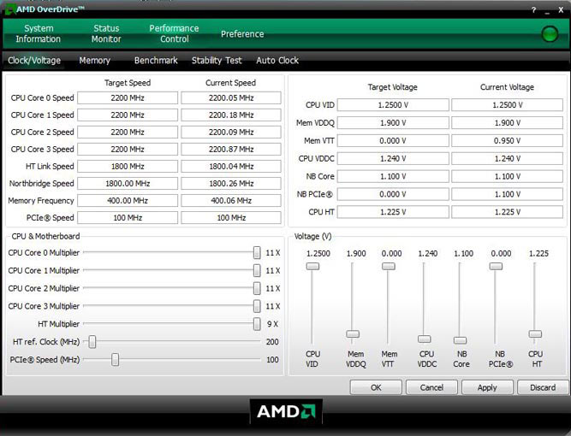Discard the pending changes
This screenshot has width=571, height=436.
pyautogui.click(x=543, y=387)
